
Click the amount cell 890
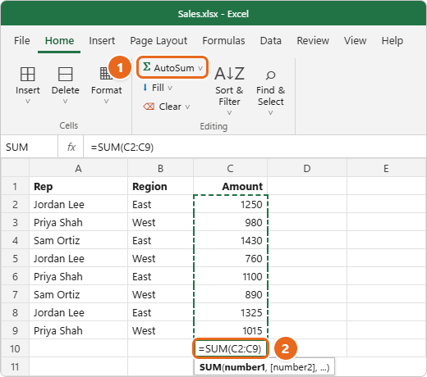click(230, 294)
